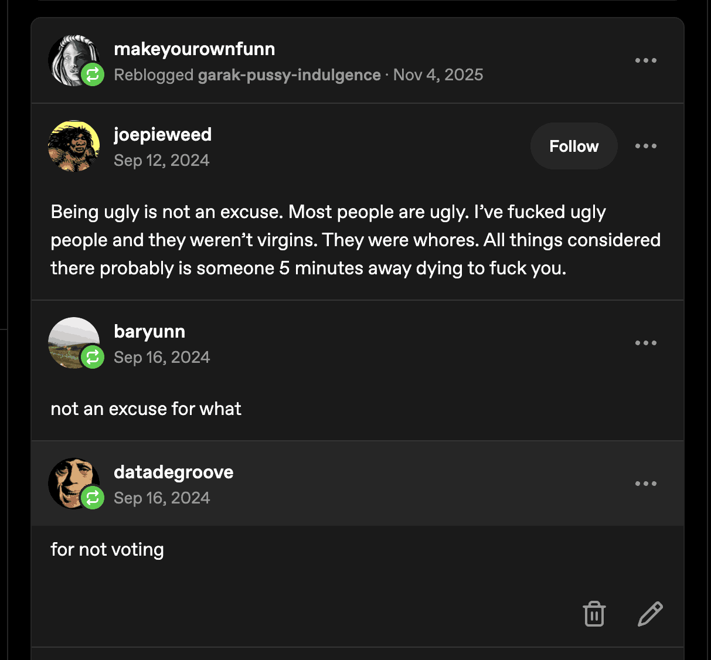This screenshot has width=711, height=660.
Task: Click the reblog badge on makeyourownfunn's avatar
Action: [x=93, y=74]
